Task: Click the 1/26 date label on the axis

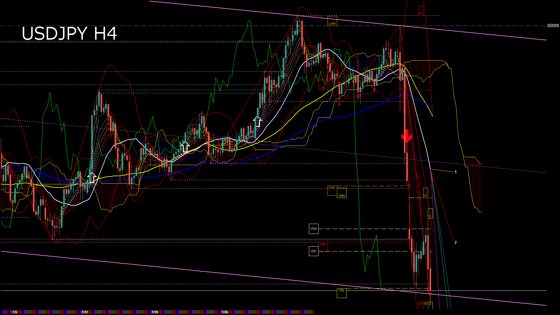Action: (225, 312)
